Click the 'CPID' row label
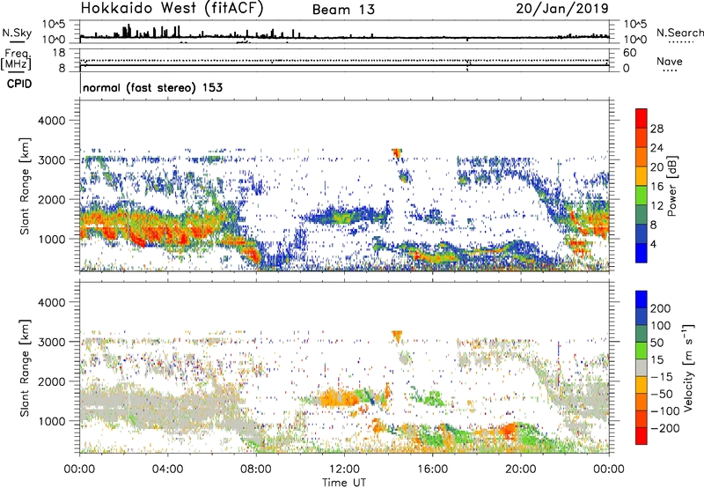 (x=19, y=84)
